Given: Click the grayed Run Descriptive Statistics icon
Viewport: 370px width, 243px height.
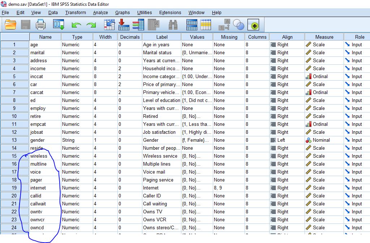Looking at the screenshot, I should pyautogui.click(x=154, y=25).
